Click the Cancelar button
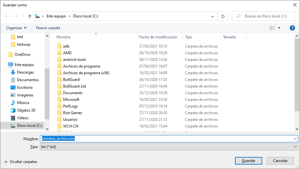Screen dimensions: 300x169 (x=280, y=161)
